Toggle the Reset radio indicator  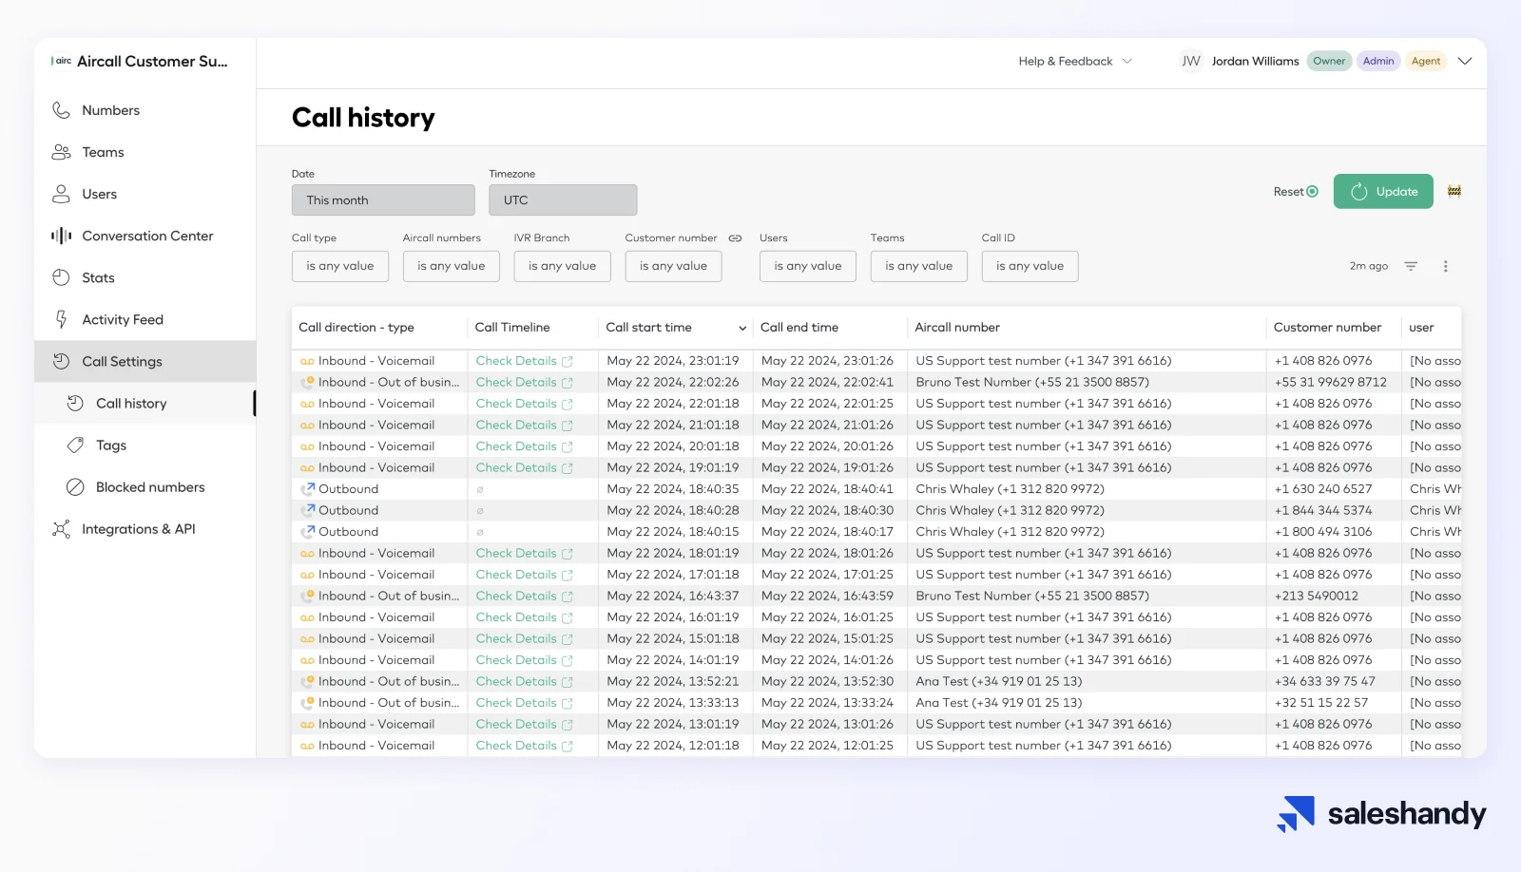point(1313,192)
